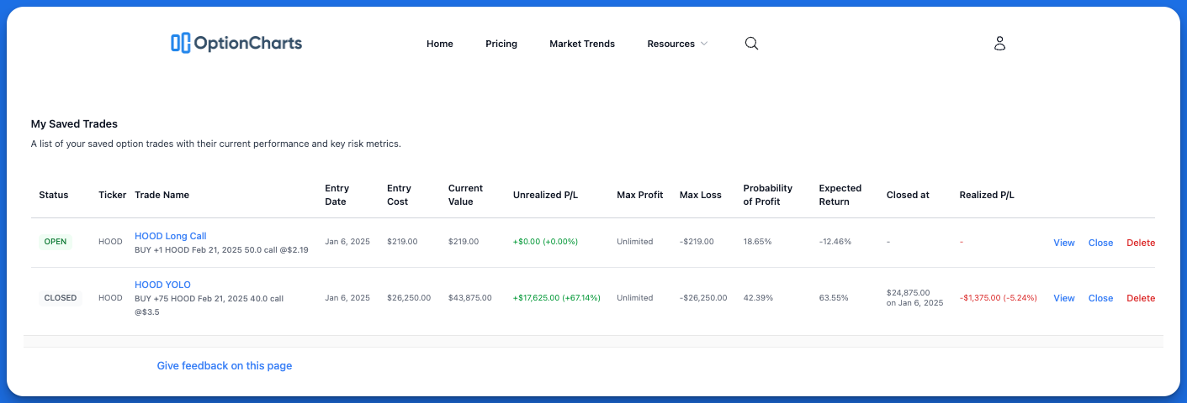Image resolution: width=1187 pixels, height=403 pixels.
Task: Select the Probability of Profit column header
Action: [767, 195]
